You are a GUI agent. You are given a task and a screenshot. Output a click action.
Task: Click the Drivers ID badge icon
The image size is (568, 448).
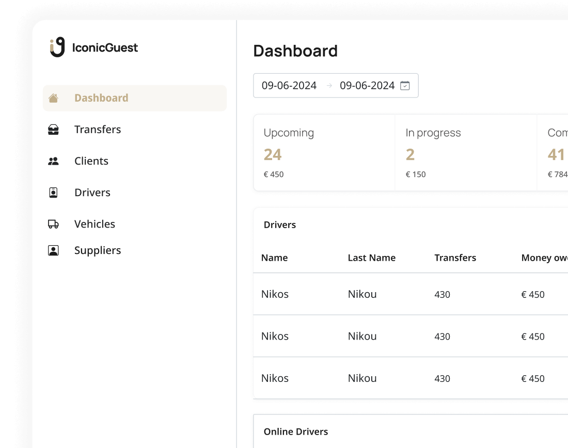pyautogui.click(x=53, y=193)
